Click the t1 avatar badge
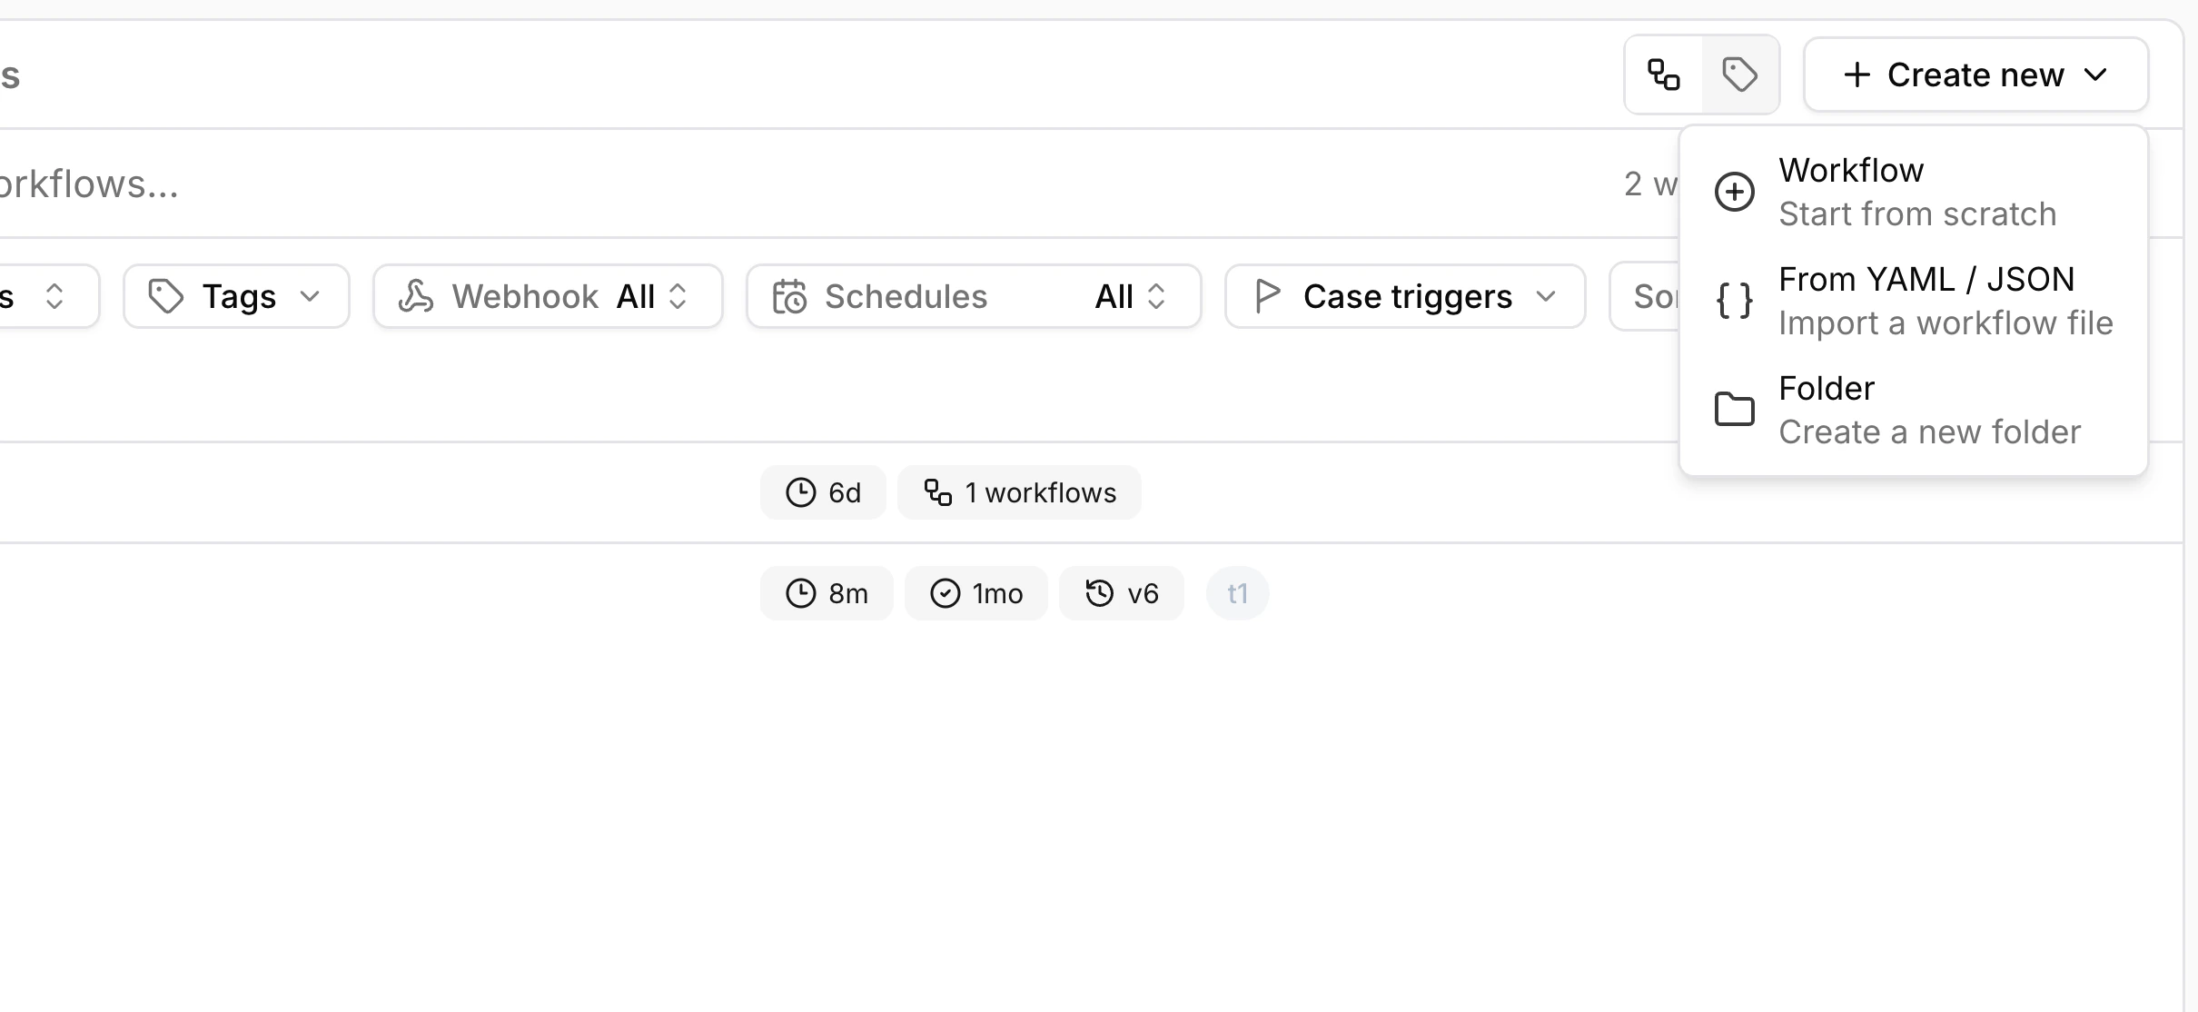The width and height of the screenshot is (2198, 1012). 1237,592
